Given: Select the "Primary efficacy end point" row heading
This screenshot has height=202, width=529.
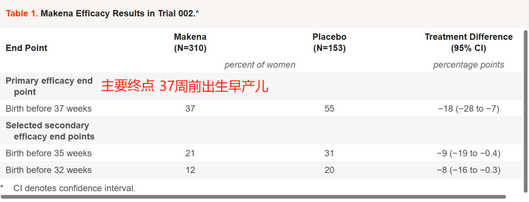Looking at the screenshot, I should [x=49, y=86].
